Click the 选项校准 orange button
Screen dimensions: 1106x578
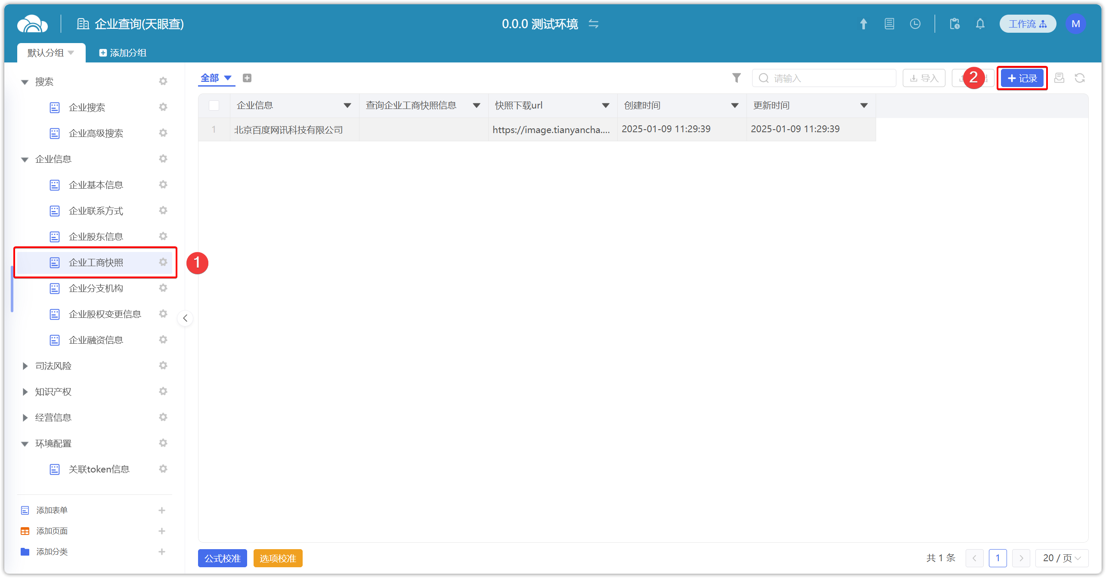tap(278, 558)
